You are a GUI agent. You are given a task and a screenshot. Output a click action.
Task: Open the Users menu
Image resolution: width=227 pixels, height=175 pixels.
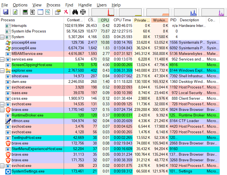click(x=102, y=5)
